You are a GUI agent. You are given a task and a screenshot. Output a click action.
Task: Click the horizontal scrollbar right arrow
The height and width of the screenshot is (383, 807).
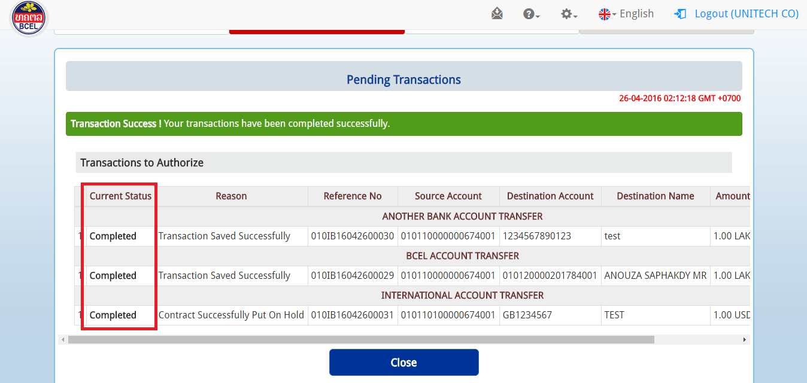coord(745,340)
